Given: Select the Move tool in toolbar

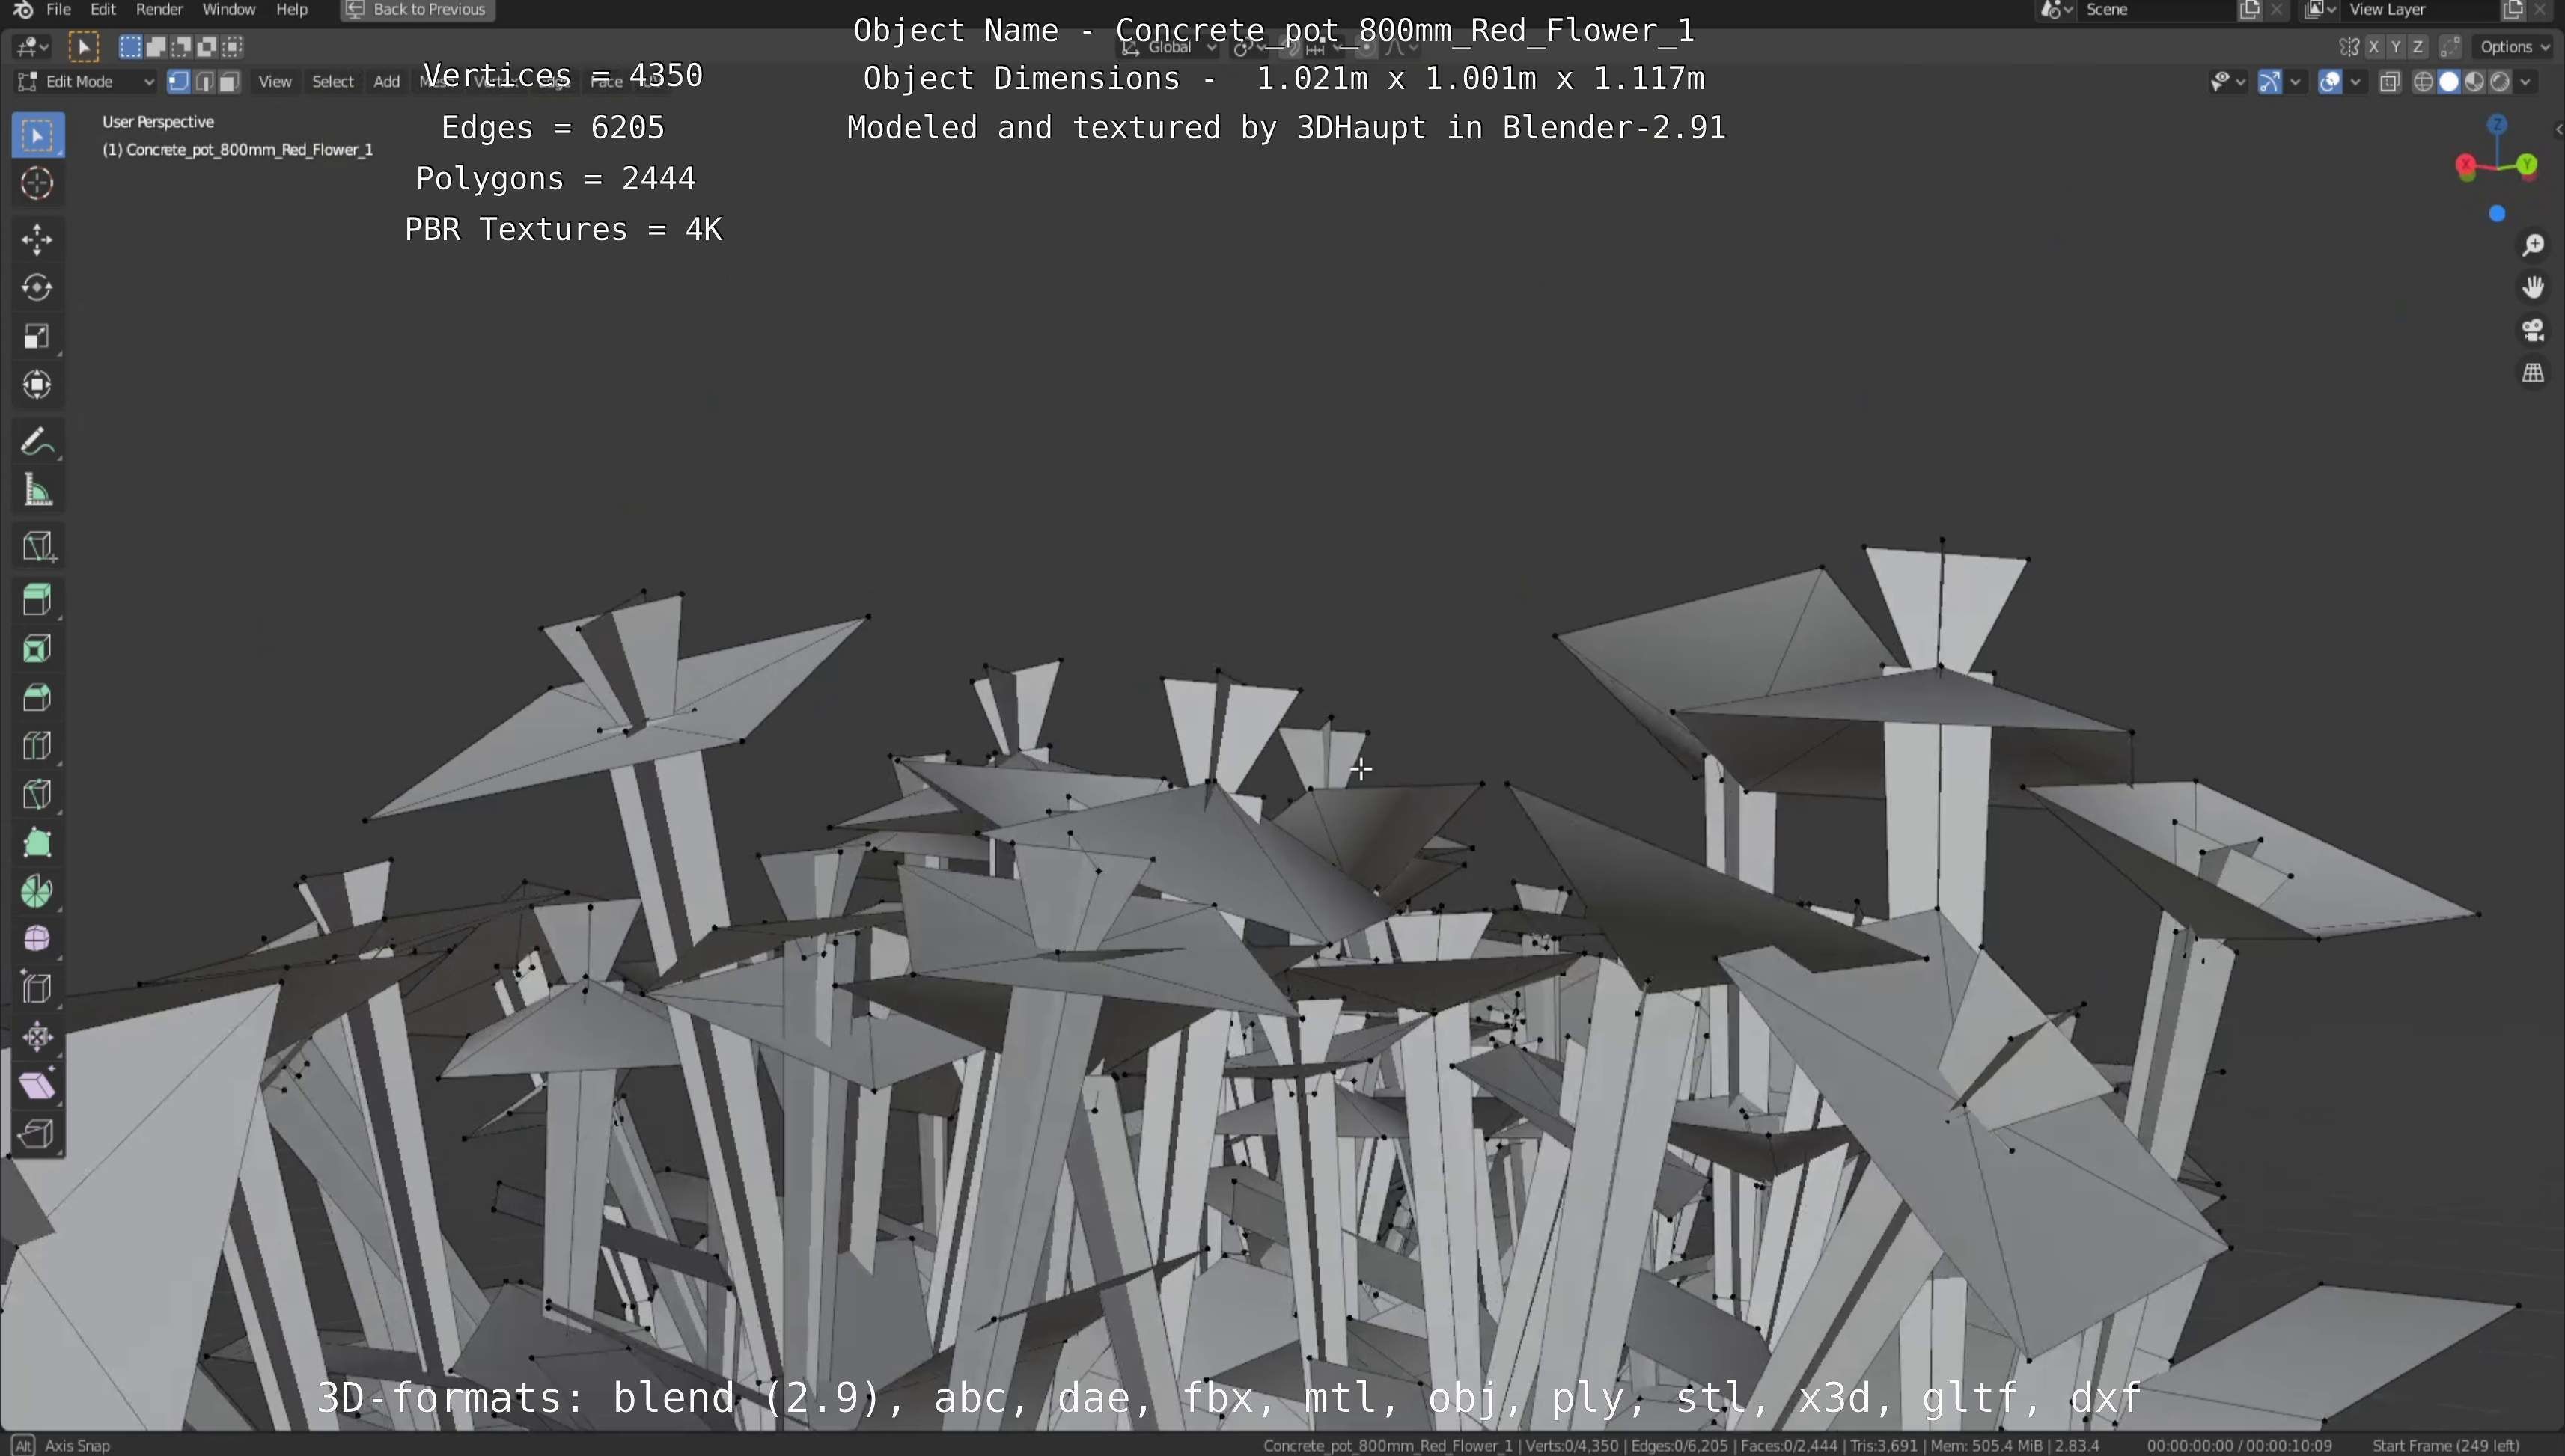Looking at the screenshot, I should pyautogui.click(x=37, y=239).
